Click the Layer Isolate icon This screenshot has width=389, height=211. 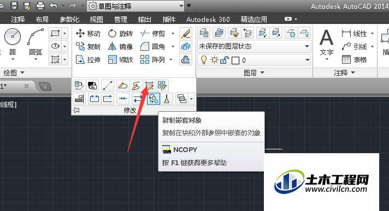coord(262,33)
